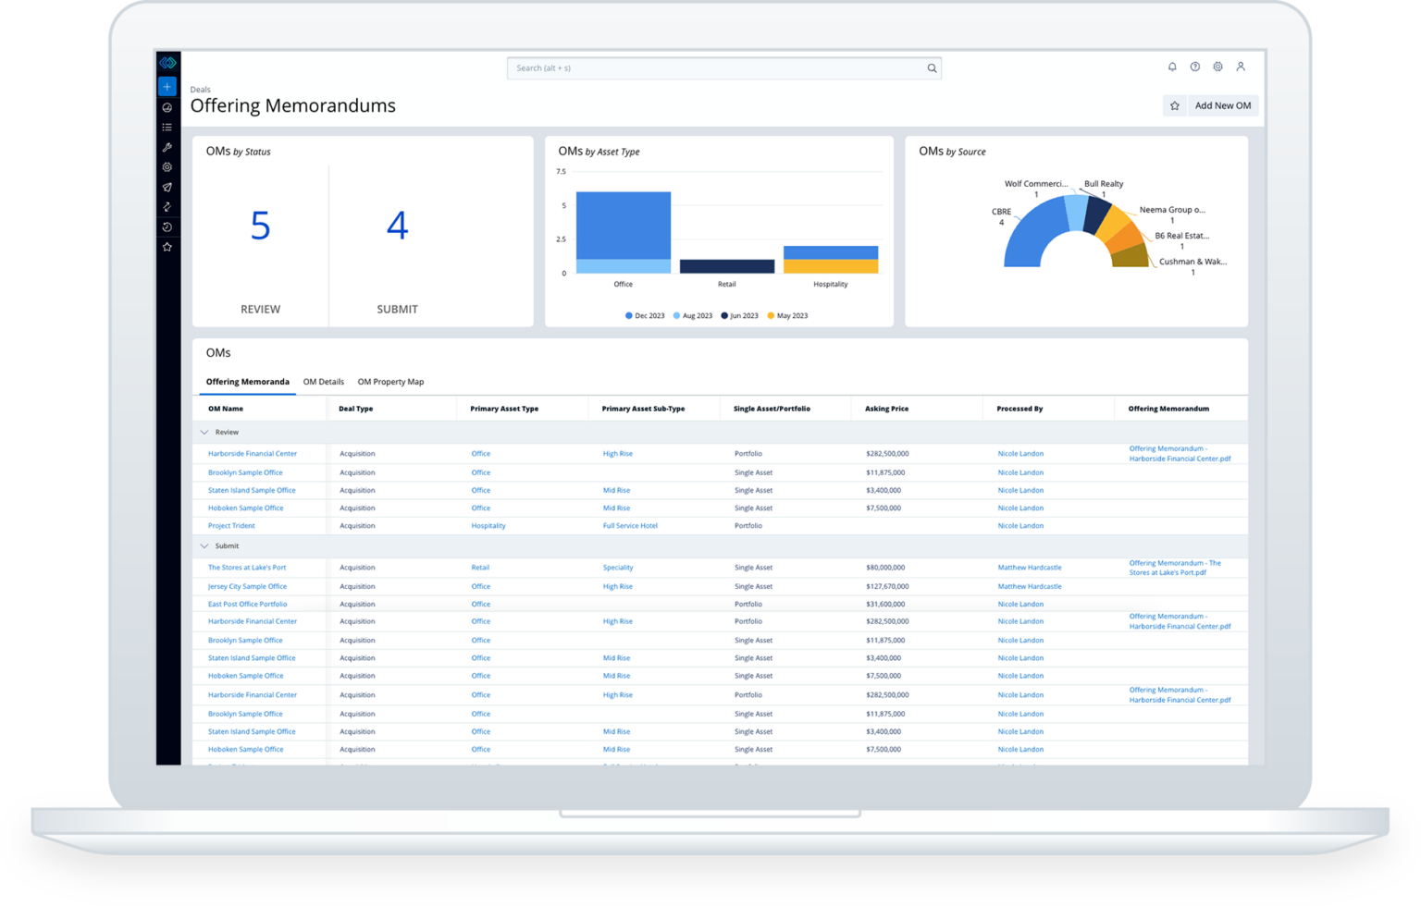
Task: Click the Add New OM button
Action: point(1222,106)
